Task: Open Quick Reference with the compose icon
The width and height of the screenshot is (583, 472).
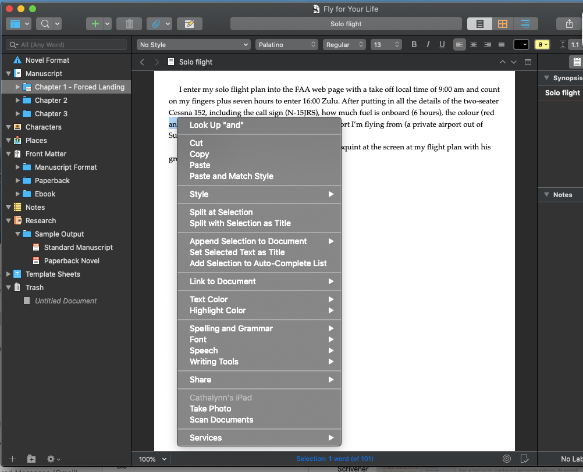Action: pos(188,24)
